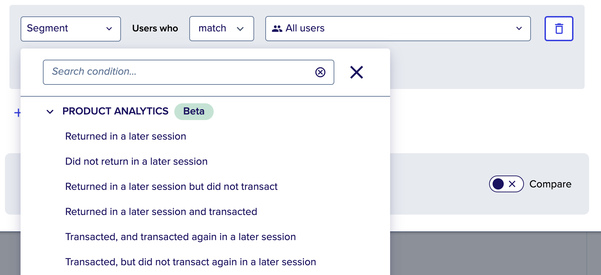Collapse the Product Analytics section
The image size is (601, 275).
50,112
